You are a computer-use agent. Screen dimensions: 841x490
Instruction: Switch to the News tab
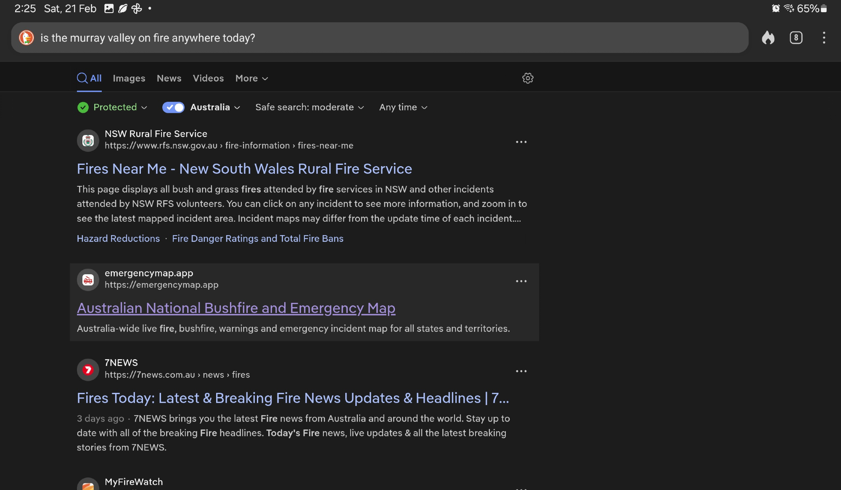point(169,79)
